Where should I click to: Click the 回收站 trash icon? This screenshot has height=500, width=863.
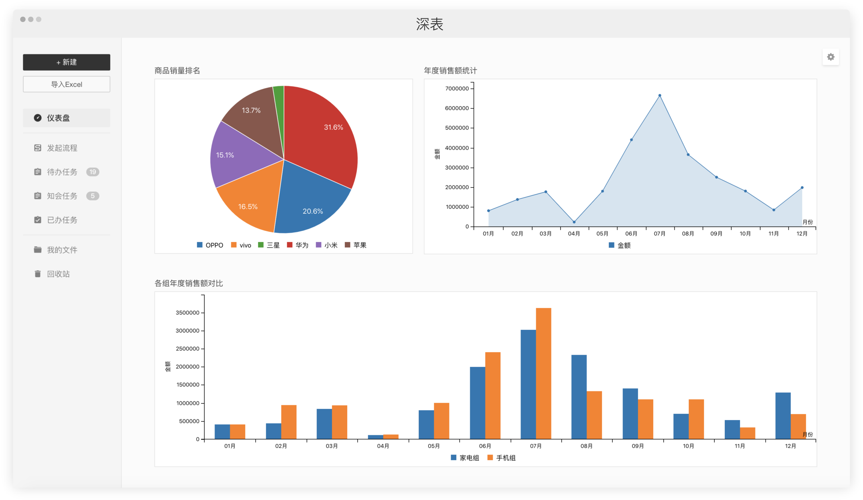(38, 274)
